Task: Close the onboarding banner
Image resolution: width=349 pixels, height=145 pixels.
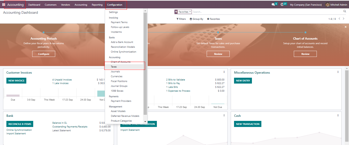Action: coord(345,27)
